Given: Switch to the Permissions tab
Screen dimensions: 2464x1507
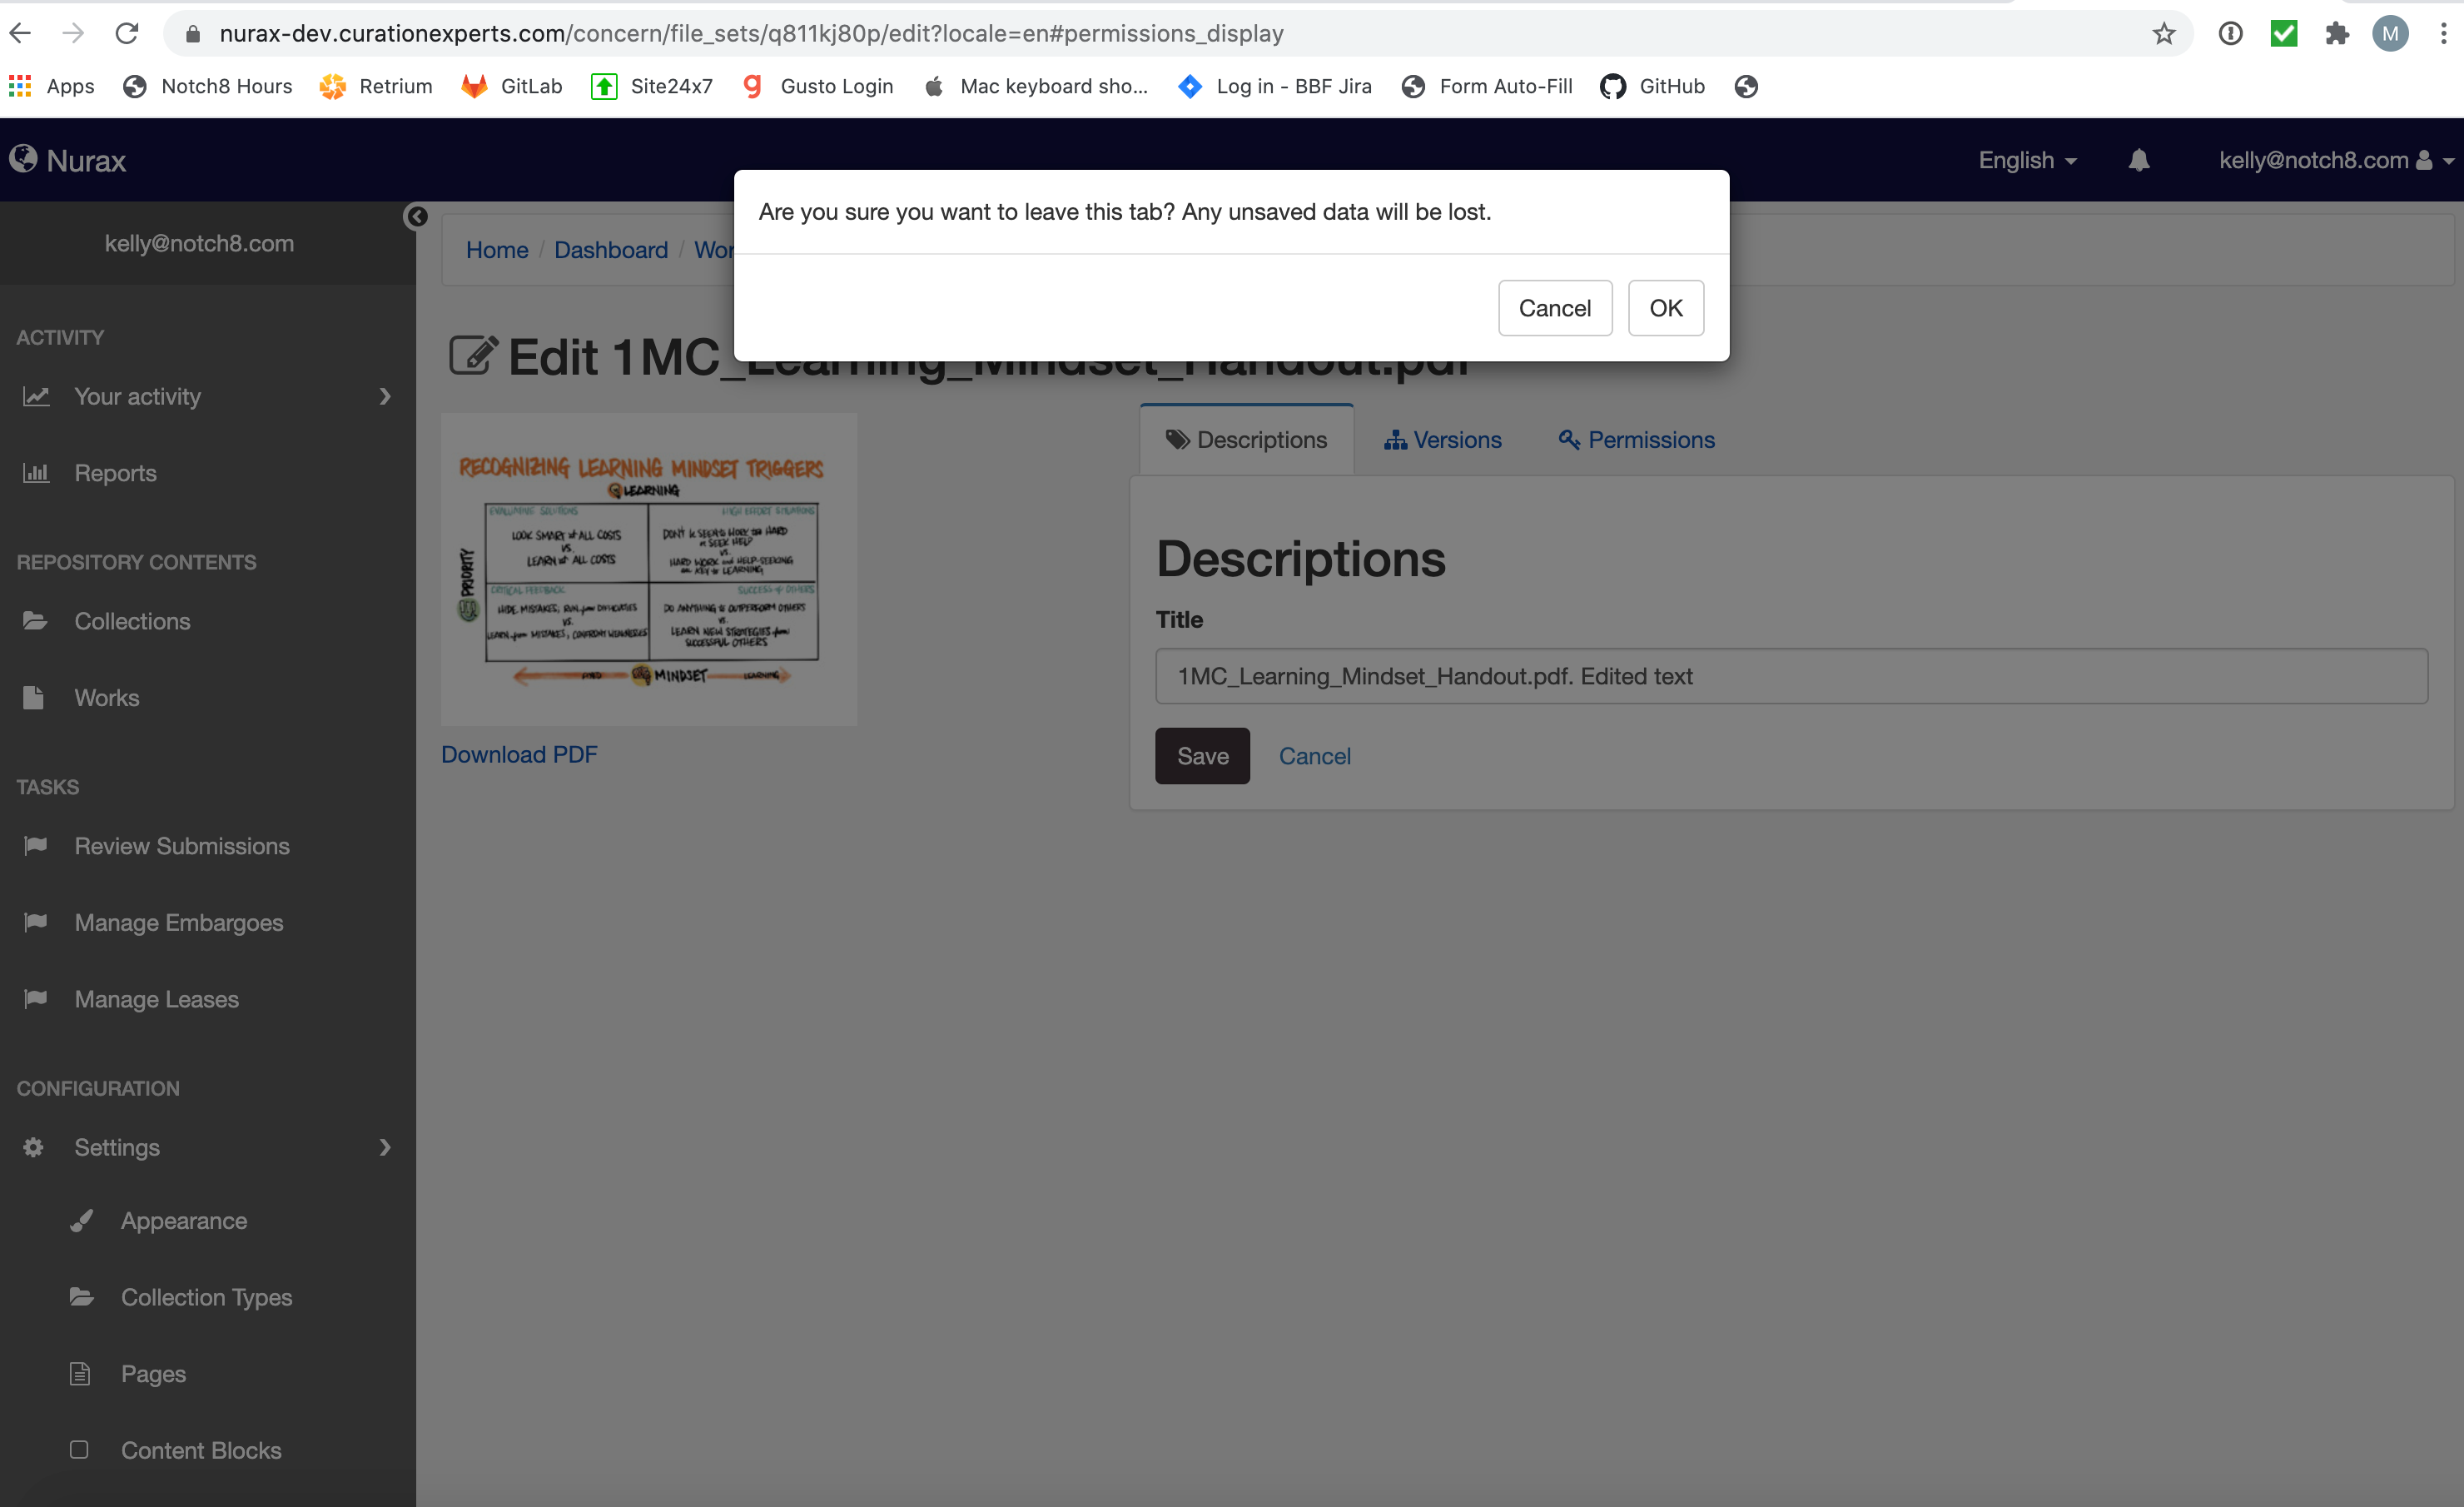Looking at the screenshot, I should pos(1636,440).
